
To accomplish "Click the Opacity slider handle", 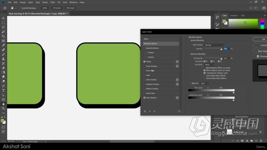I will 222,49.
